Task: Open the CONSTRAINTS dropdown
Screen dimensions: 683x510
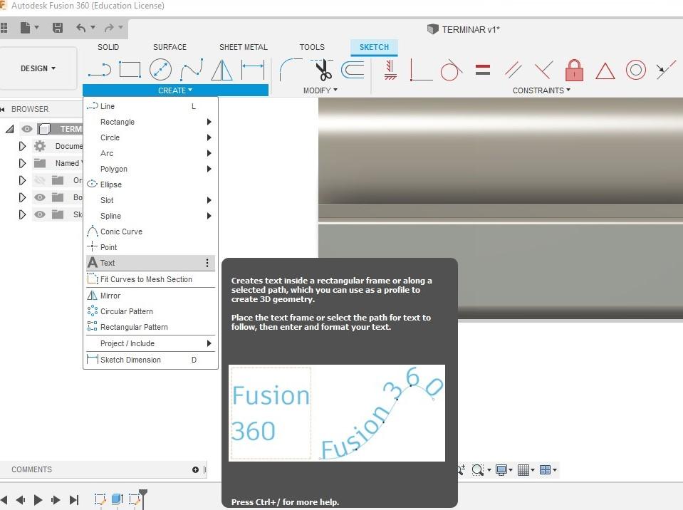Action: pyautogui.click(x=541, y=90)
